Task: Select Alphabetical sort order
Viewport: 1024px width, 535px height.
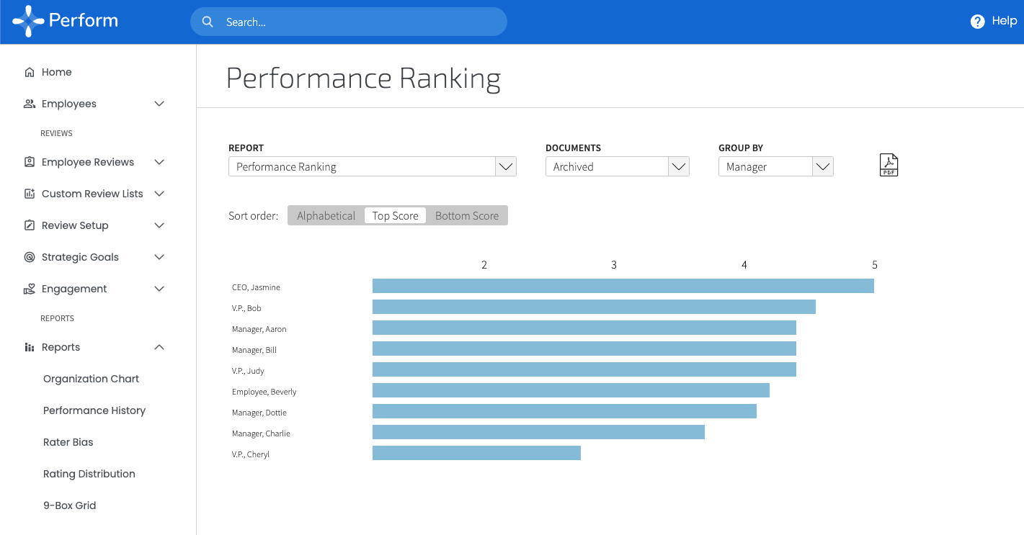Action: tap(326, 215)
